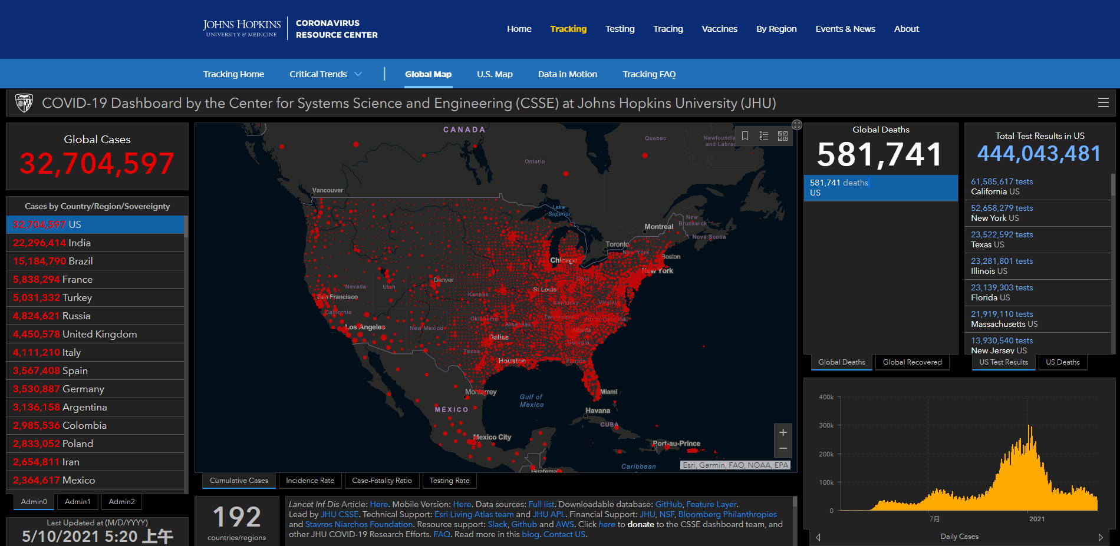Zoom out on the map
Viewport: 1120px width, 546px height.
point(783,449)
